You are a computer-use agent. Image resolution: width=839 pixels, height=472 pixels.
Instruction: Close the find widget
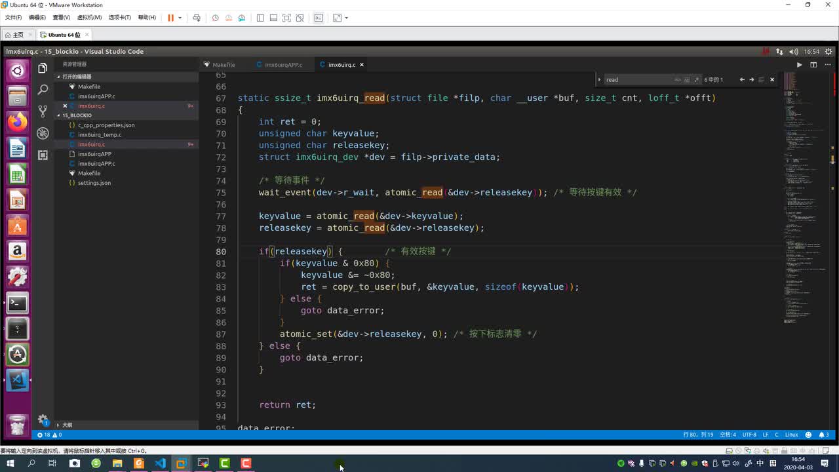771,79
